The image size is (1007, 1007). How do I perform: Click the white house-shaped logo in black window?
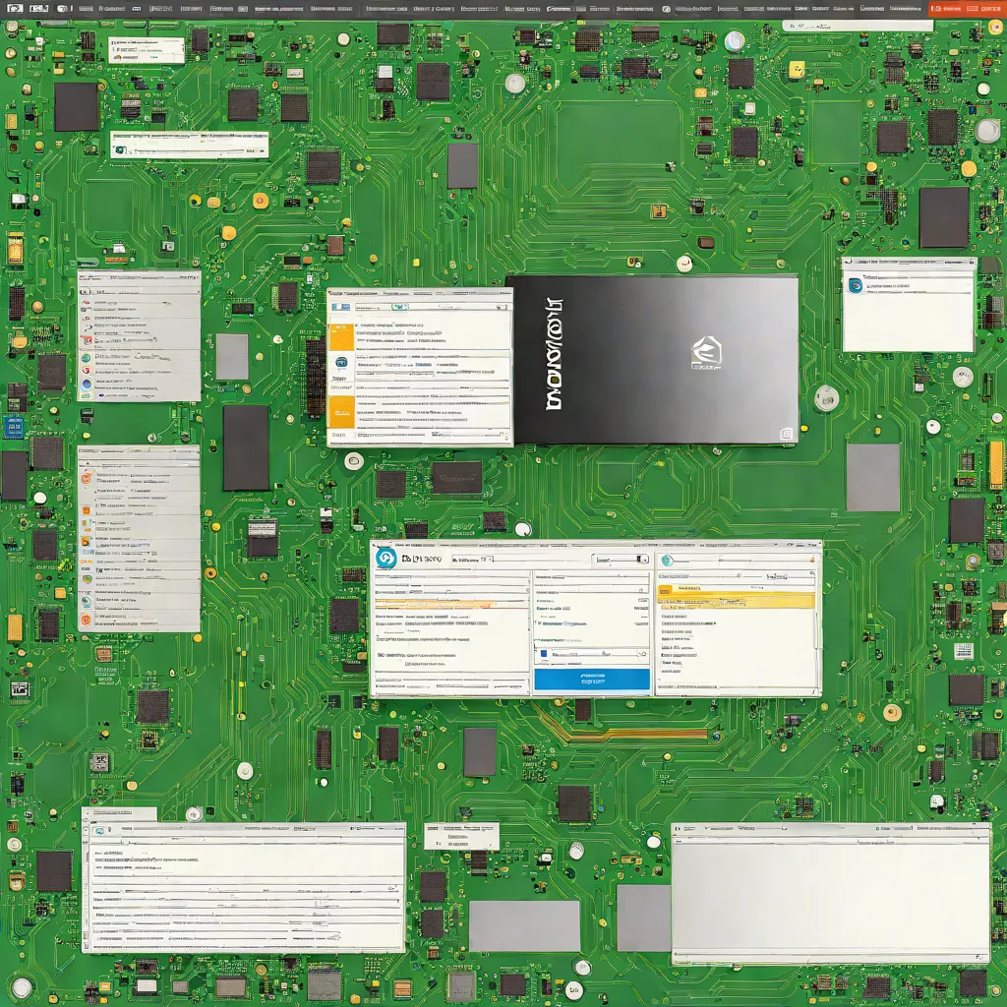[706, 353]
